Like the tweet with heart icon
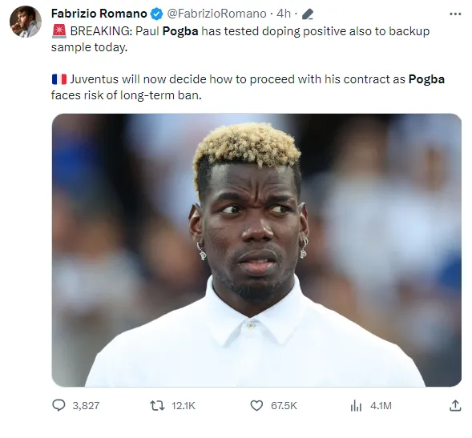 256,405
